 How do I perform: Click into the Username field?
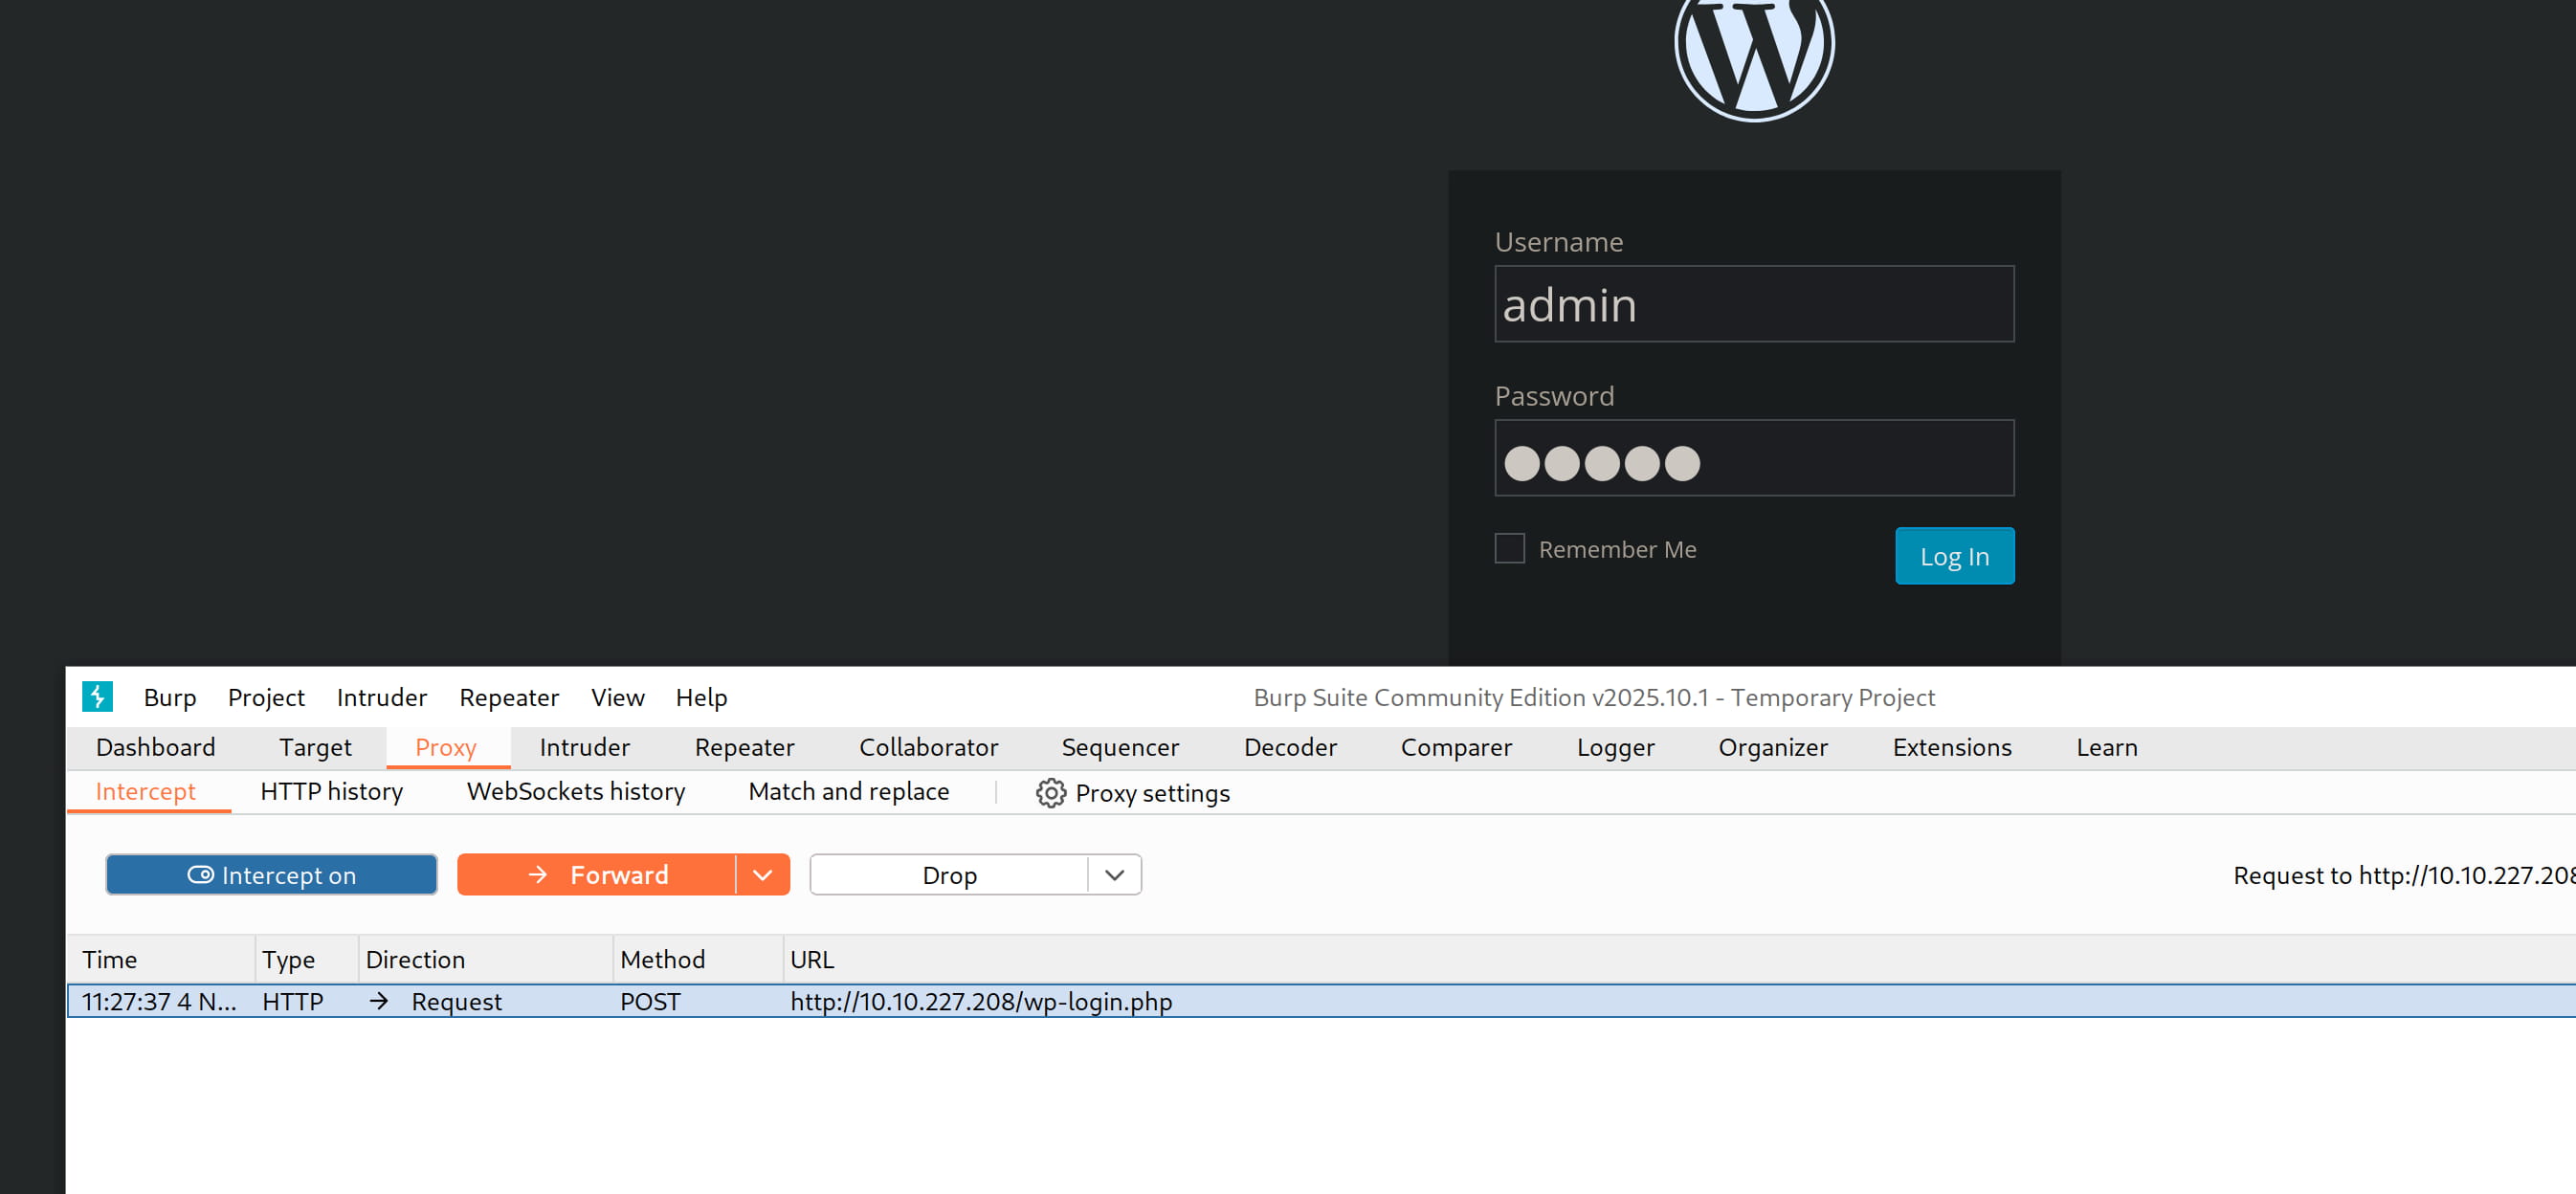coord(1753,304)
